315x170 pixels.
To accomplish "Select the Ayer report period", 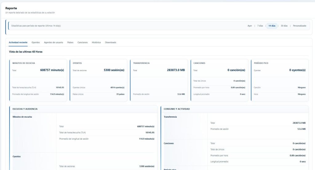I will click(x=249, y=26).
